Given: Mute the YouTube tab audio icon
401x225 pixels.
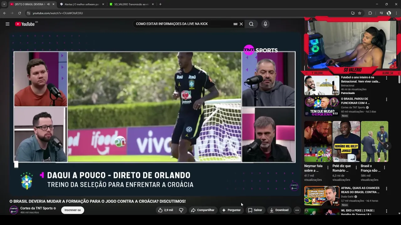Looking at the screenshot, I should (48, 4).
